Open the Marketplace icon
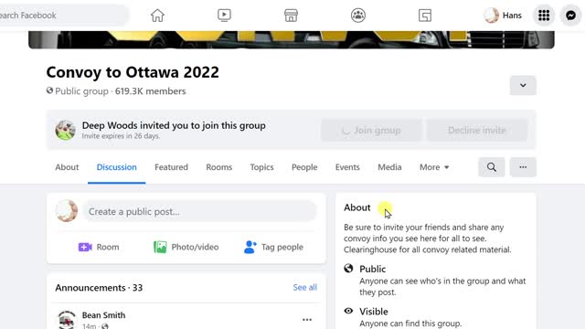The height and width of the screenshot is (329, 585). [291, 16]
